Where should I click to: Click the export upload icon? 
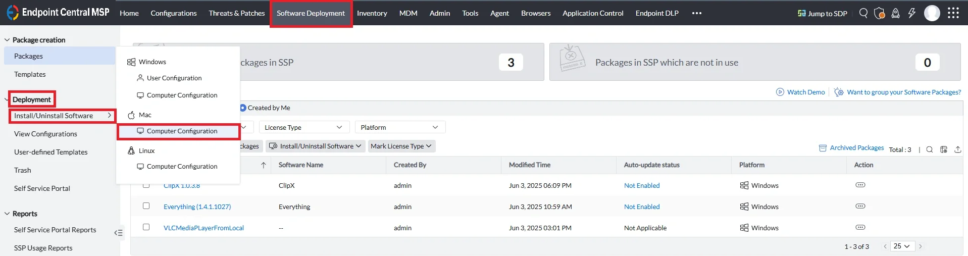958,149
